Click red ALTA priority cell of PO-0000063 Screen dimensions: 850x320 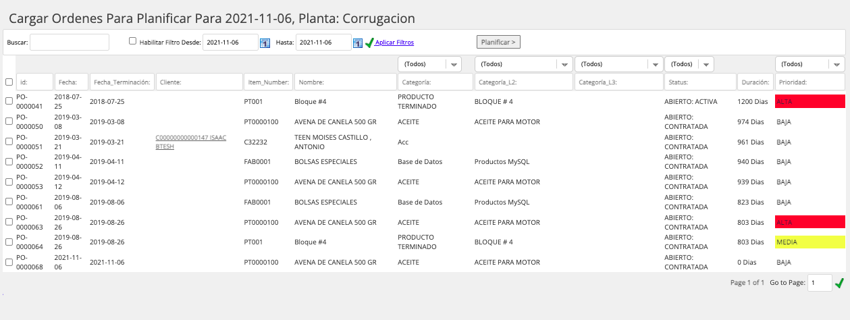coord(809,222)
